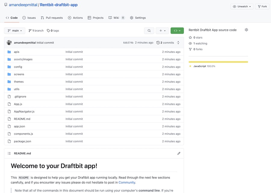View the 0 tags link
271x193 pixels.
click(53, 31)
